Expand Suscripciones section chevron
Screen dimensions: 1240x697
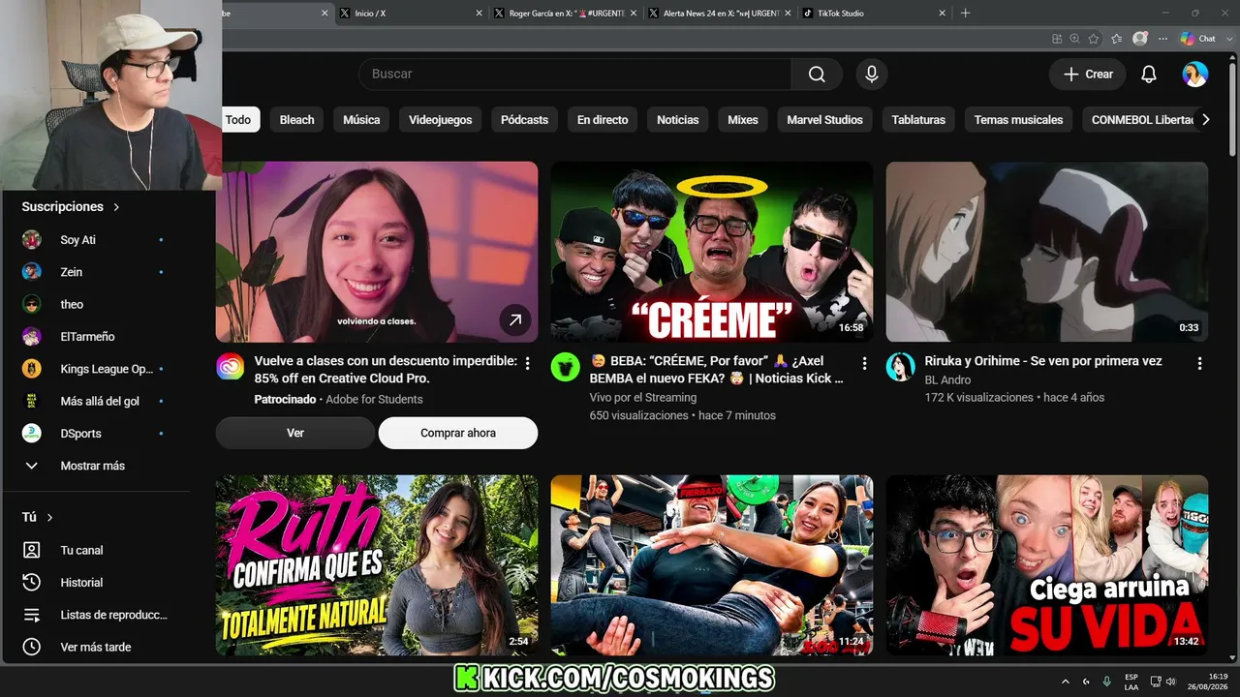pyautogui.click(x=116, y=207)
